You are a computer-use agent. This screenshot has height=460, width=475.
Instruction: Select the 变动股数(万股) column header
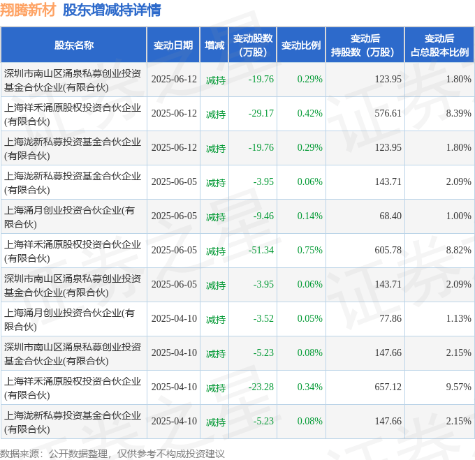tap(253, 45)
